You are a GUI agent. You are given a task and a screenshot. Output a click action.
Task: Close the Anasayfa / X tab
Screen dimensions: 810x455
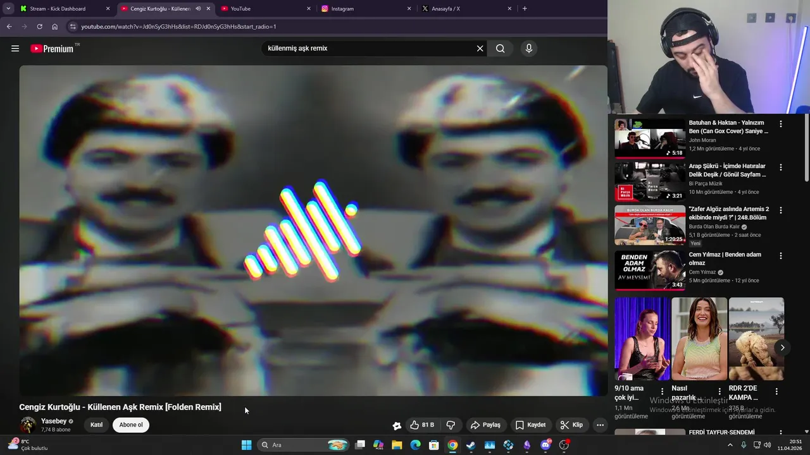coord(509,9)
